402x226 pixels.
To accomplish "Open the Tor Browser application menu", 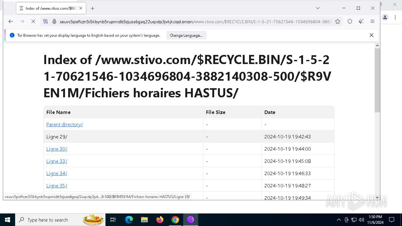I will coord(372,21).
